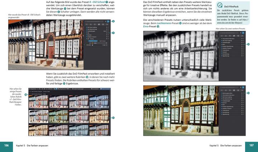Image resolution: width=258 pixels, height=152 pixels.
Task: Disable Kreative Vignettierung switch in the black-and-white screenshot panel
Action: (242, 47)
